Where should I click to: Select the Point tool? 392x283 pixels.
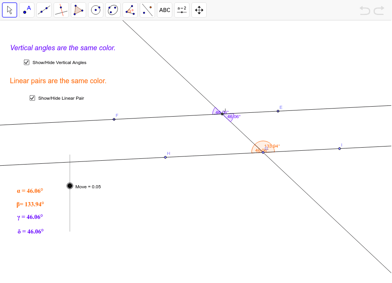(x=27, y=10)
